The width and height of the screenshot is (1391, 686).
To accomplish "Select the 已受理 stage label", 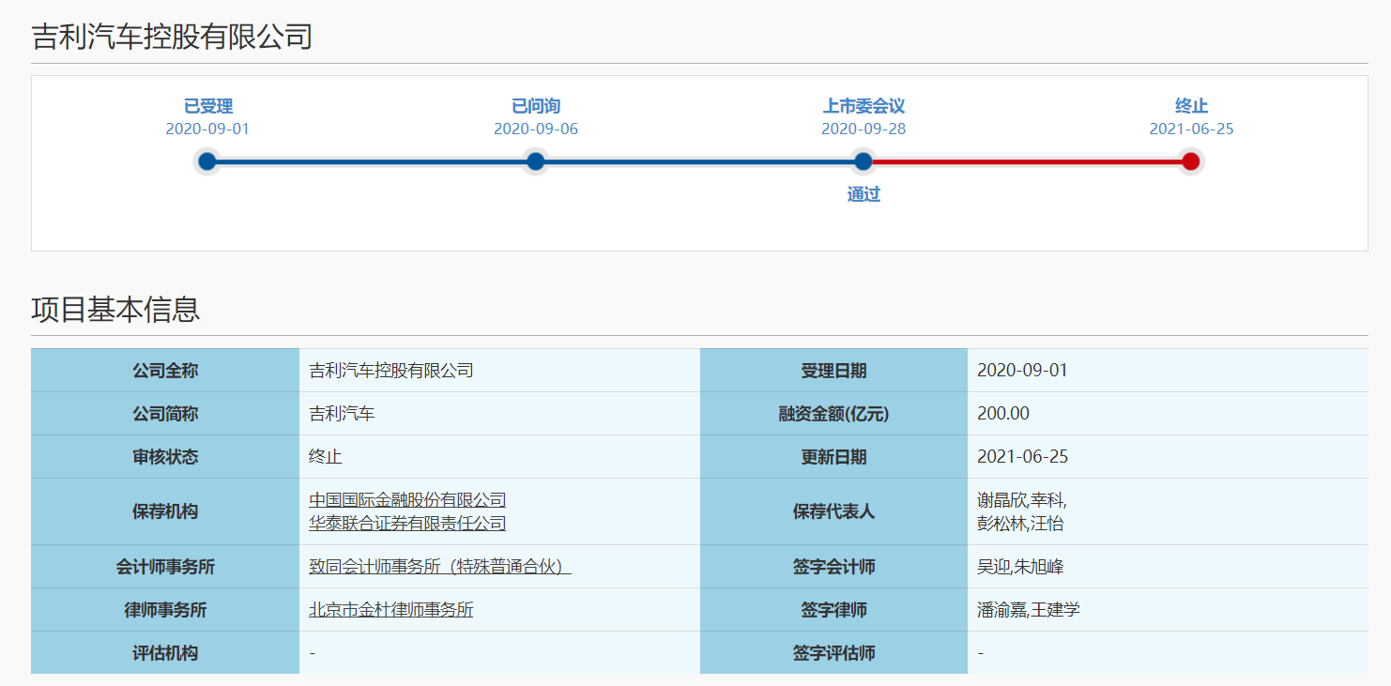I will (x=207, y=106).
